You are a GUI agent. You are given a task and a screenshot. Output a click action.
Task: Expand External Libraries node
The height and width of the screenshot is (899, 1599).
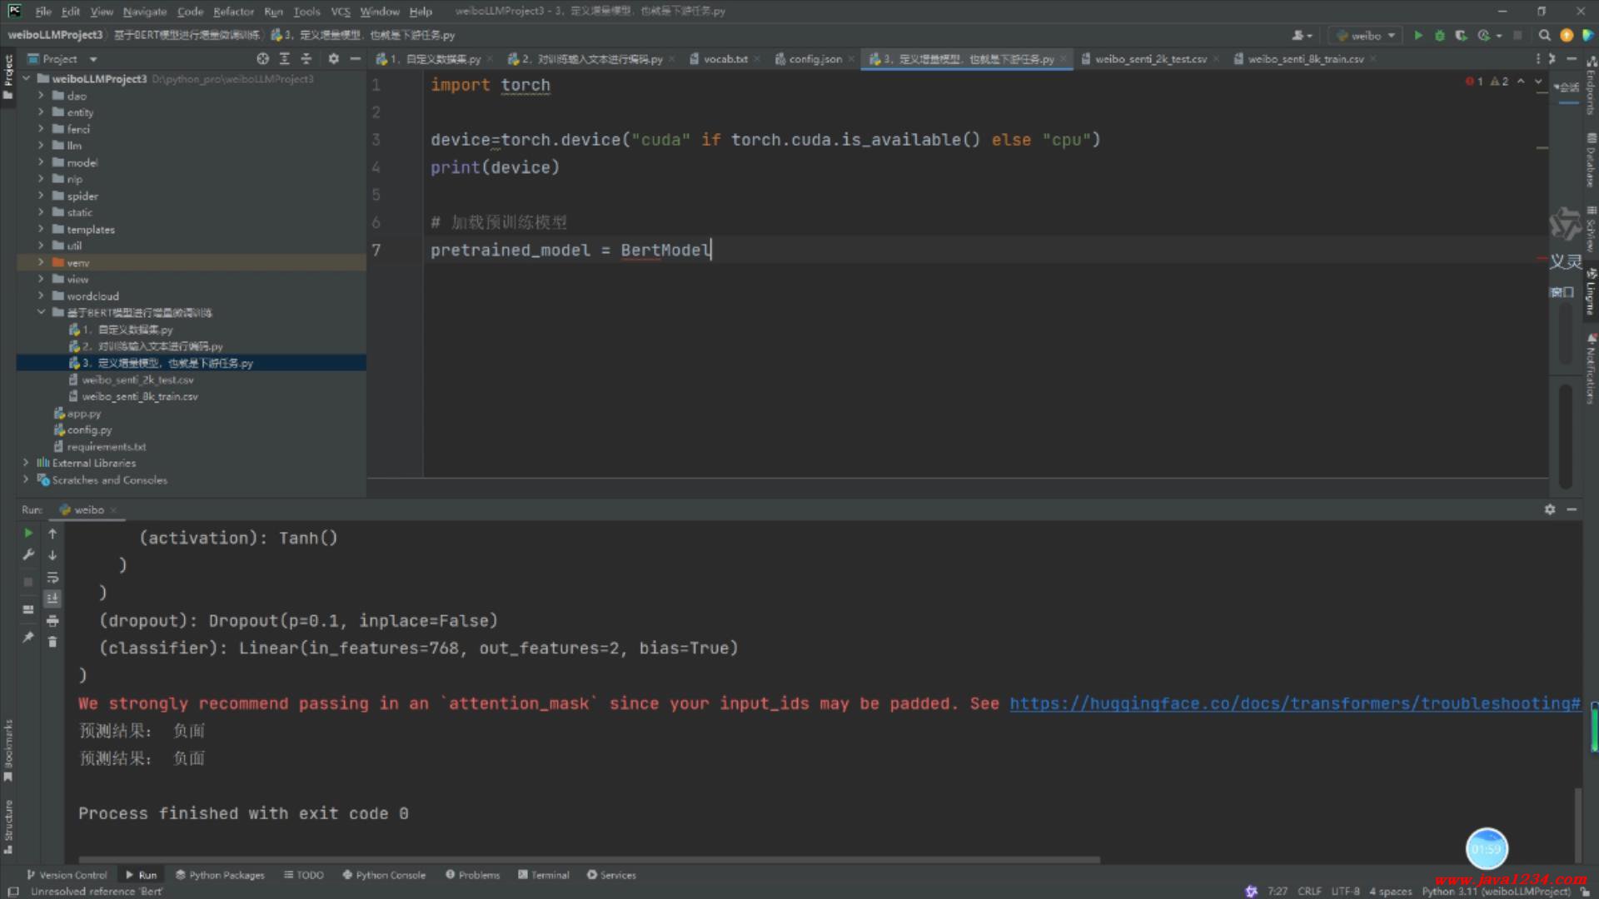[x=26, y=463]
